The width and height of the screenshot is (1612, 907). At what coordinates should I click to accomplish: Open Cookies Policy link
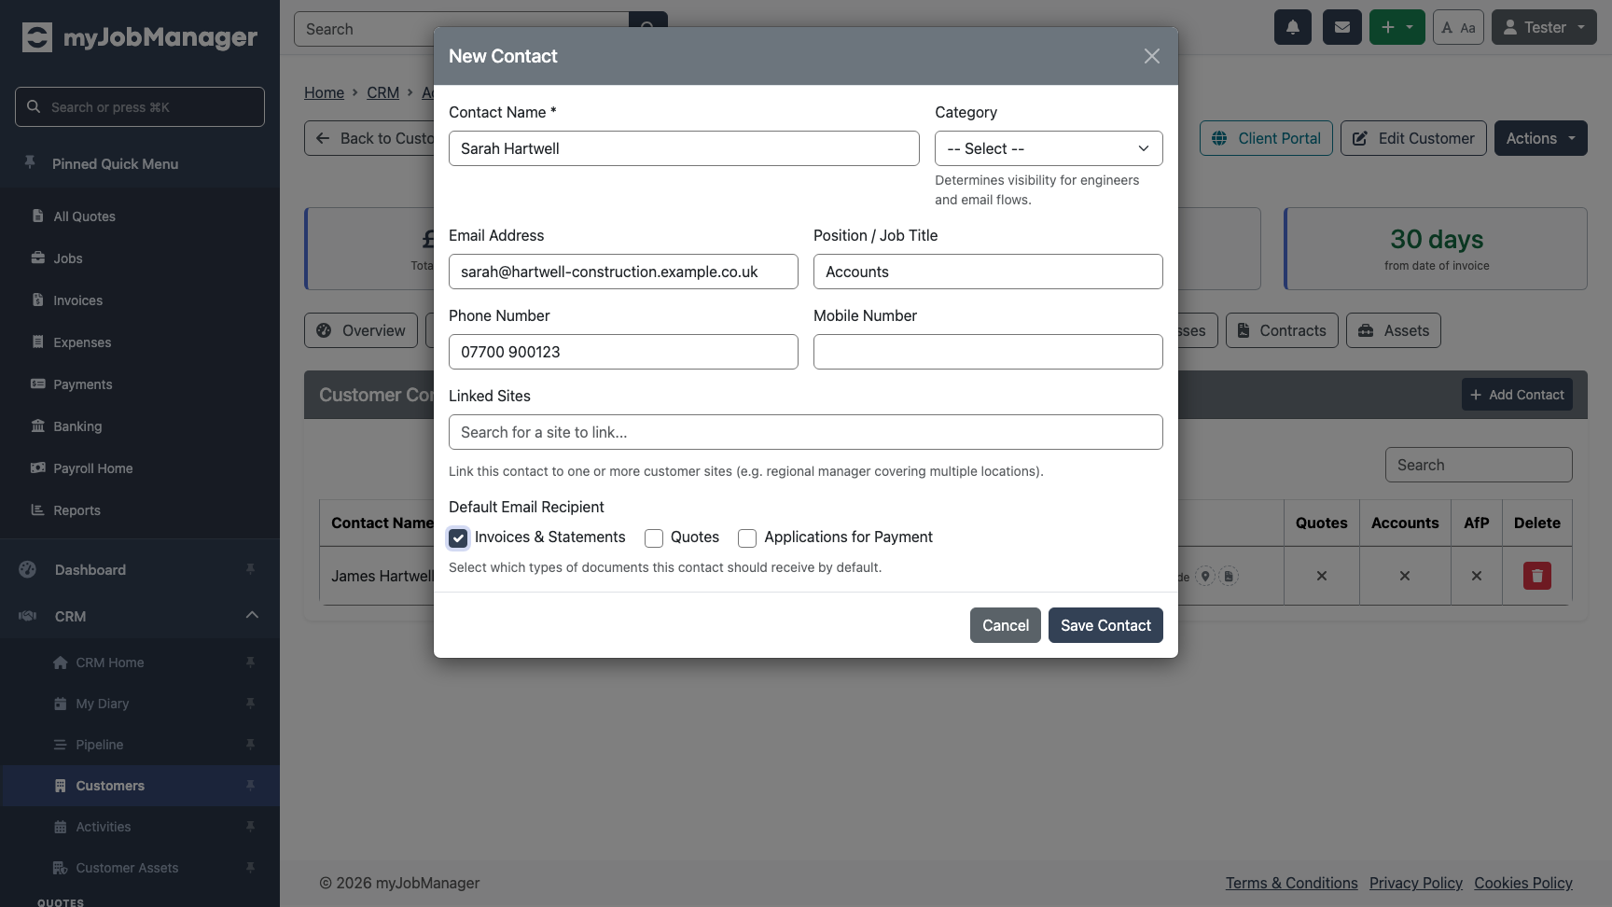(1523, 883)
